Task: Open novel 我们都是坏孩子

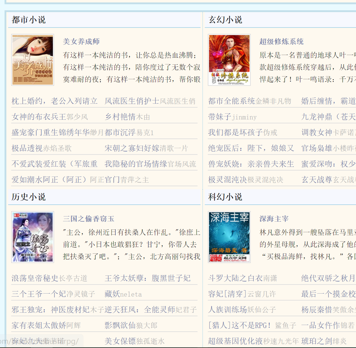Action: tap(235, 132)
